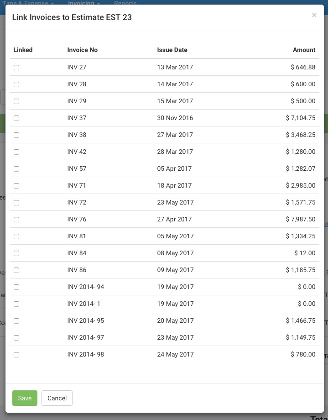Click the Amount column header
The width and height of the screenshot is (328, 420).
click(304, 50)
